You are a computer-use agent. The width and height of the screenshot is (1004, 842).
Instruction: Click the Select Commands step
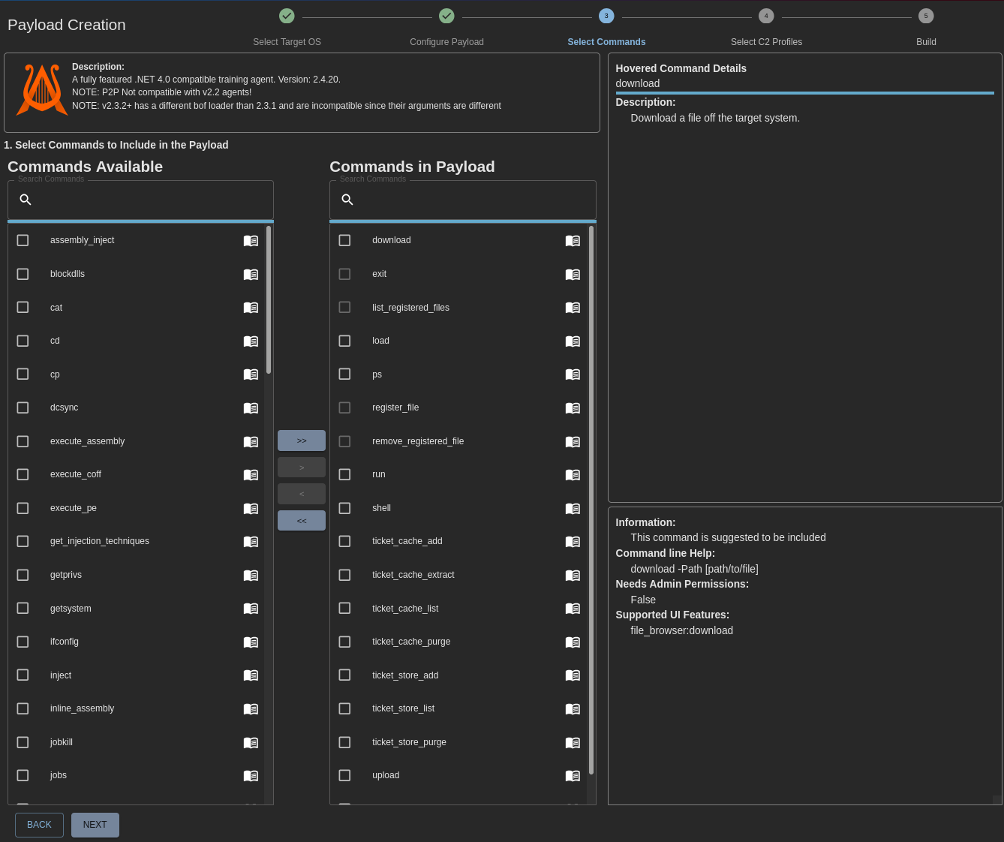[x=606, y=27]
